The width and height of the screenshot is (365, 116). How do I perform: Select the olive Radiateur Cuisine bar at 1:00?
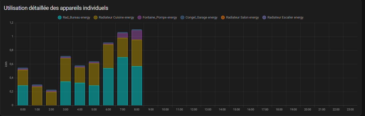click(37, 96)
